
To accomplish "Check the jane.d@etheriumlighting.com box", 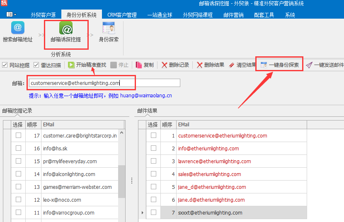I will point(154,200).
